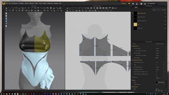
Task: Click the yellow cloud icon in title bar
Action: (129, 3)
